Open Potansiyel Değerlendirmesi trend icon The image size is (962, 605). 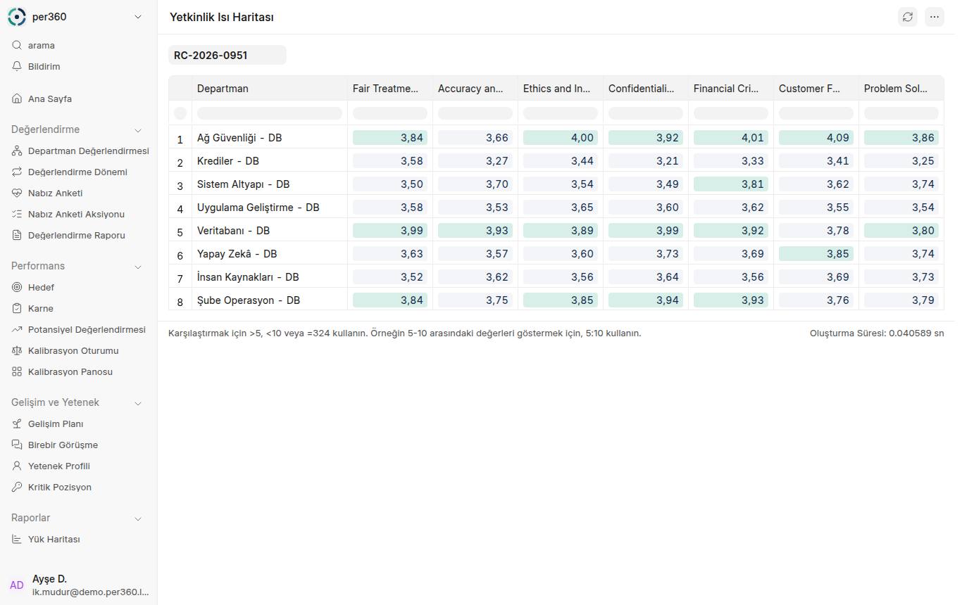pos(17,329)
